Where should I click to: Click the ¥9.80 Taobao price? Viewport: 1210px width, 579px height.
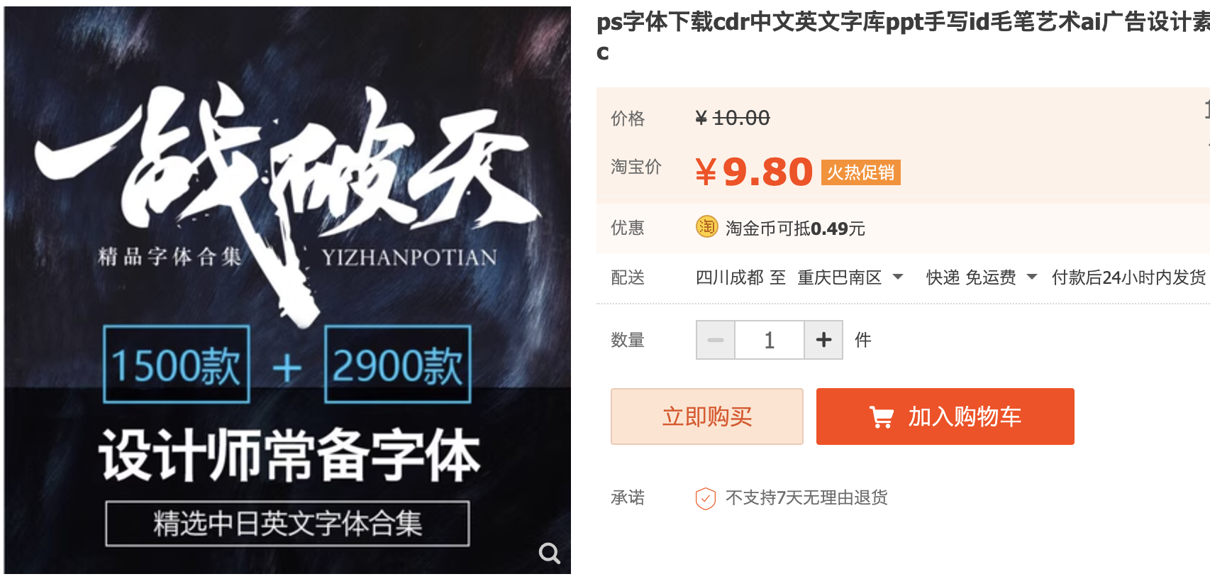pyautogui.click(x=754, y=172)
